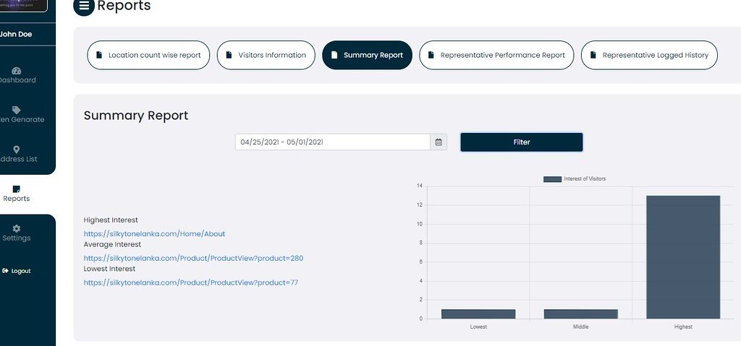Image resolution: width=741 pixels, height=346 pixels.
Task: Open Representative Logged History tab
Action: [x=649, y=55]
